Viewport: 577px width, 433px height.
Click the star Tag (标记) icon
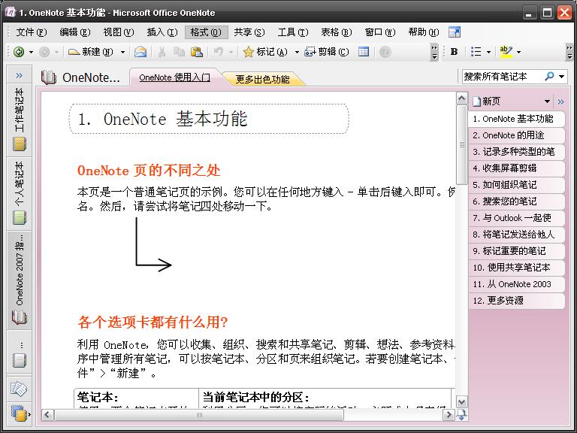point(249,52)
